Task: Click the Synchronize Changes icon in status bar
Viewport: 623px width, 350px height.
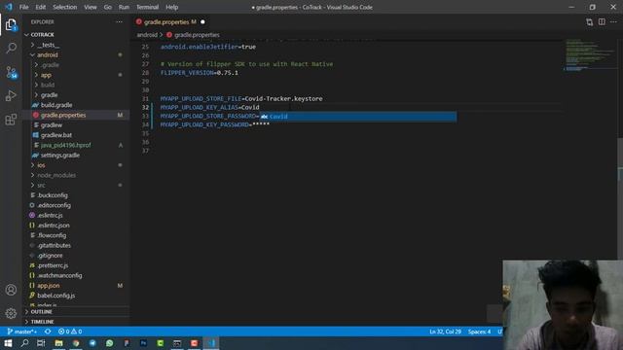Action: pyautogui.click(x=48, y=332)
